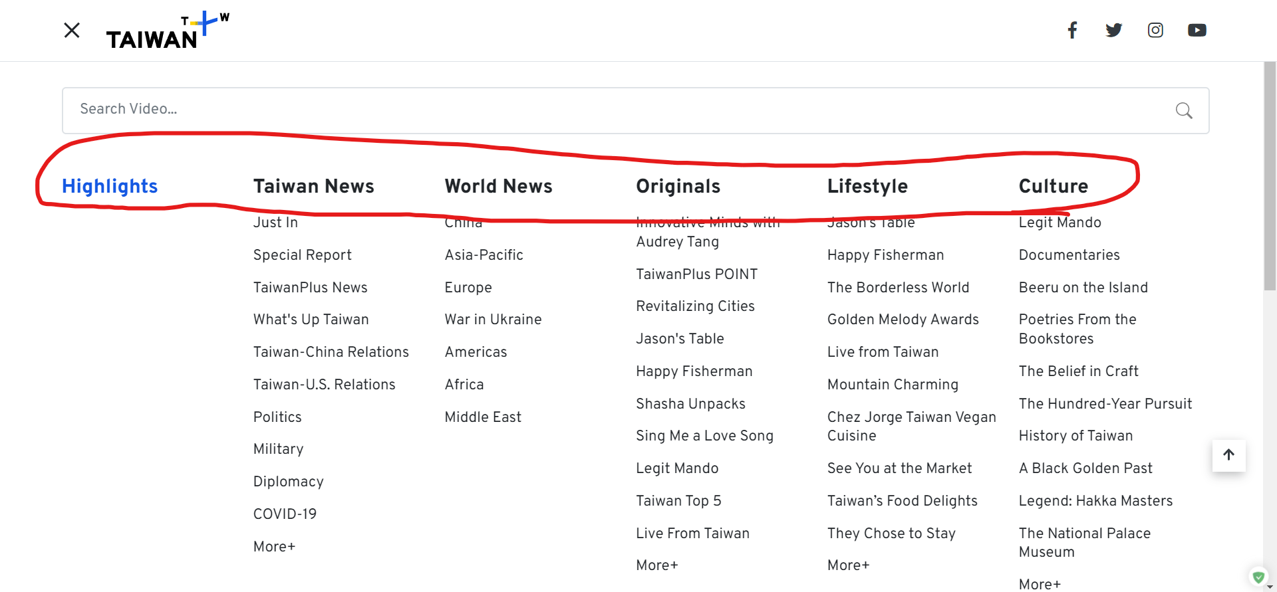Go to Golden Melody Awards
The height and width of the screenshot is (592, 1277).
[x=903, y=319]
